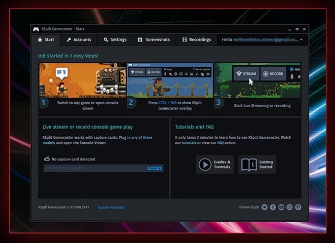Image resolution: width=335 pixels, height=243 pixels.
Task: Maximize the XSplit Gamecaster window
Action: [x=297, y=29]
